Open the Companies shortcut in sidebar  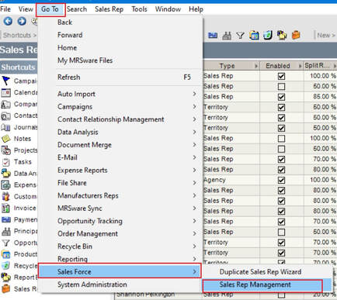[19, 104]
